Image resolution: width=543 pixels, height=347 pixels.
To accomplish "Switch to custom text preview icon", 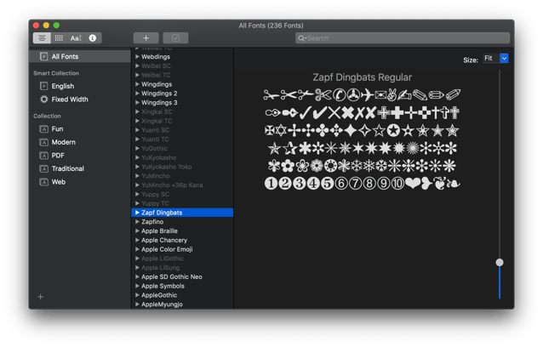I will coord(76,38).
